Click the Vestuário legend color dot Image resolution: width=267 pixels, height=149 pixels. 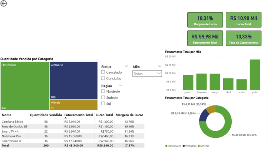click(x=184, y=146)
